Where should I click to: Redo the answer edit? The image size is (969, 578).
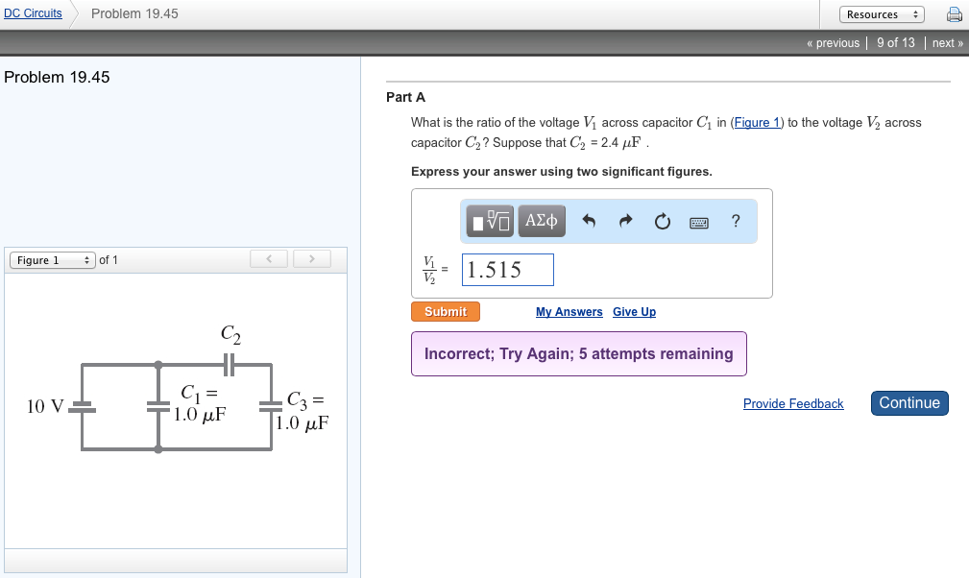point(625,221)
